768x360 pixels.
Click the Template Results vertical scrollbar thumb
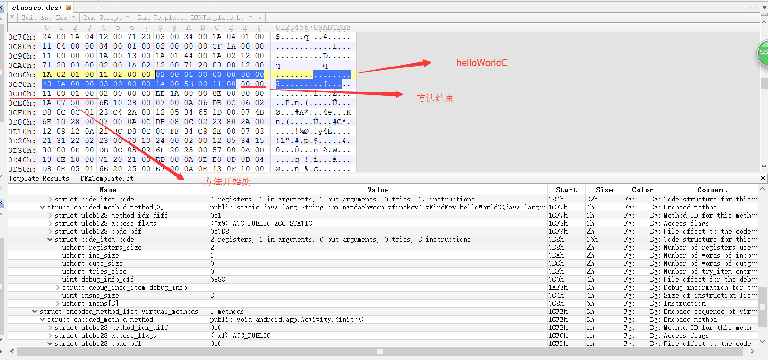pyautogui.click(x=762, y=307)
